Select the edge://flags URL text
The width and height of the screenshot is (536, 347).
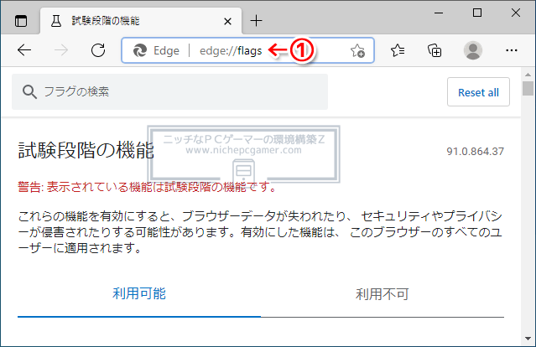pos(230,50)
